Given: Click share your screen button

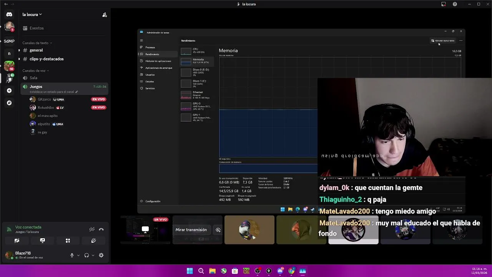Looking at the screenshot, I should tap(42, 240).
